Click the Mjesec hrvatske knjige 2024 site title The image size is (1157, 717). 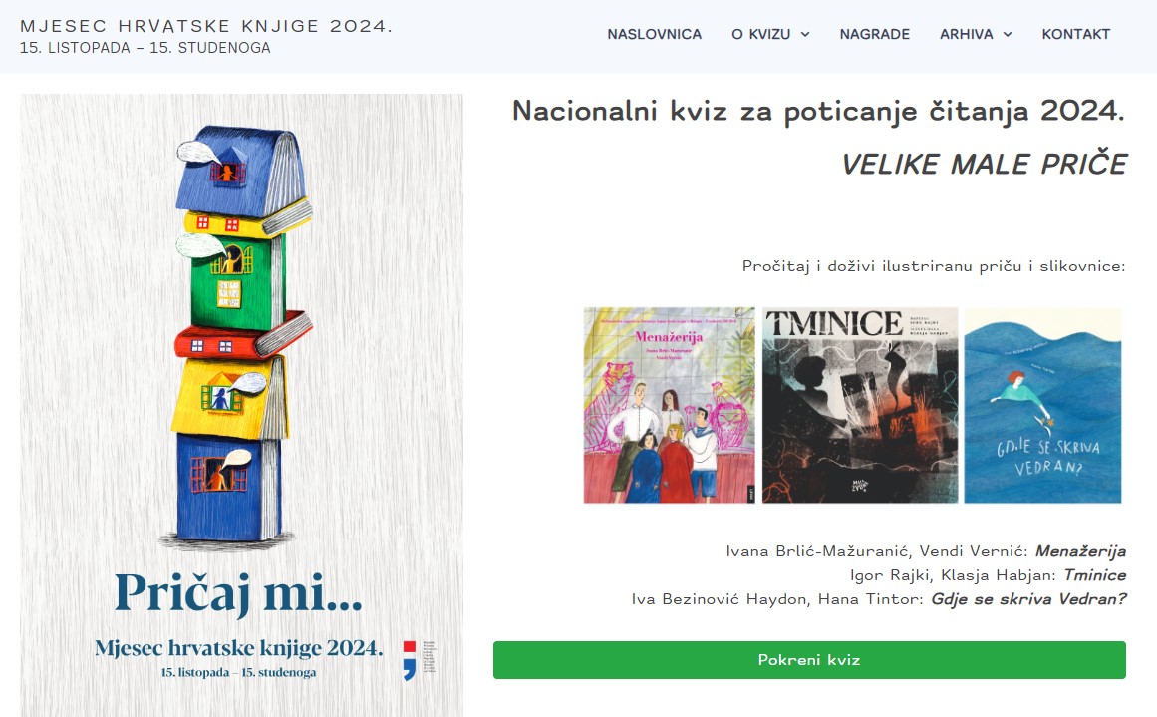click(x=206, y=26)
